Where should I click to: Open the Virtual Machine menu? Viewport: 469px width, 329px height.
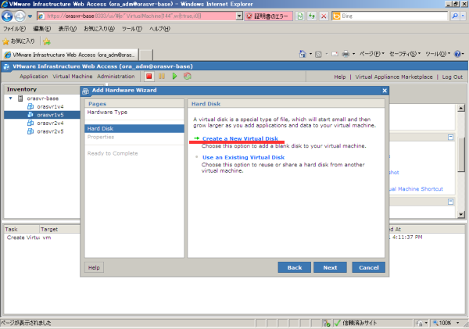(x=73, y=77)
